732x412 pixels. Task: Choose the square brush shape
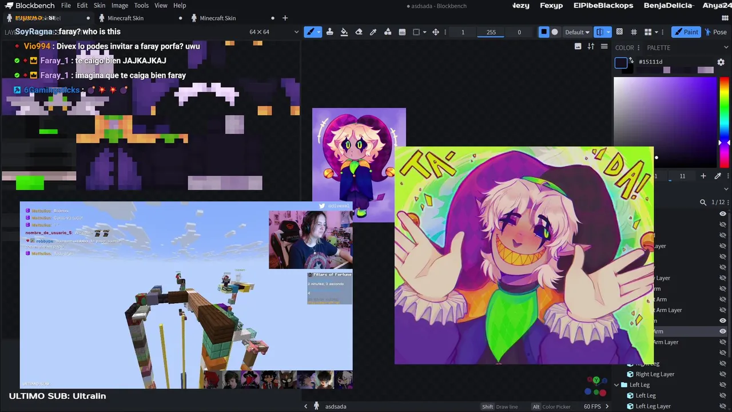[x=544, y=32]
